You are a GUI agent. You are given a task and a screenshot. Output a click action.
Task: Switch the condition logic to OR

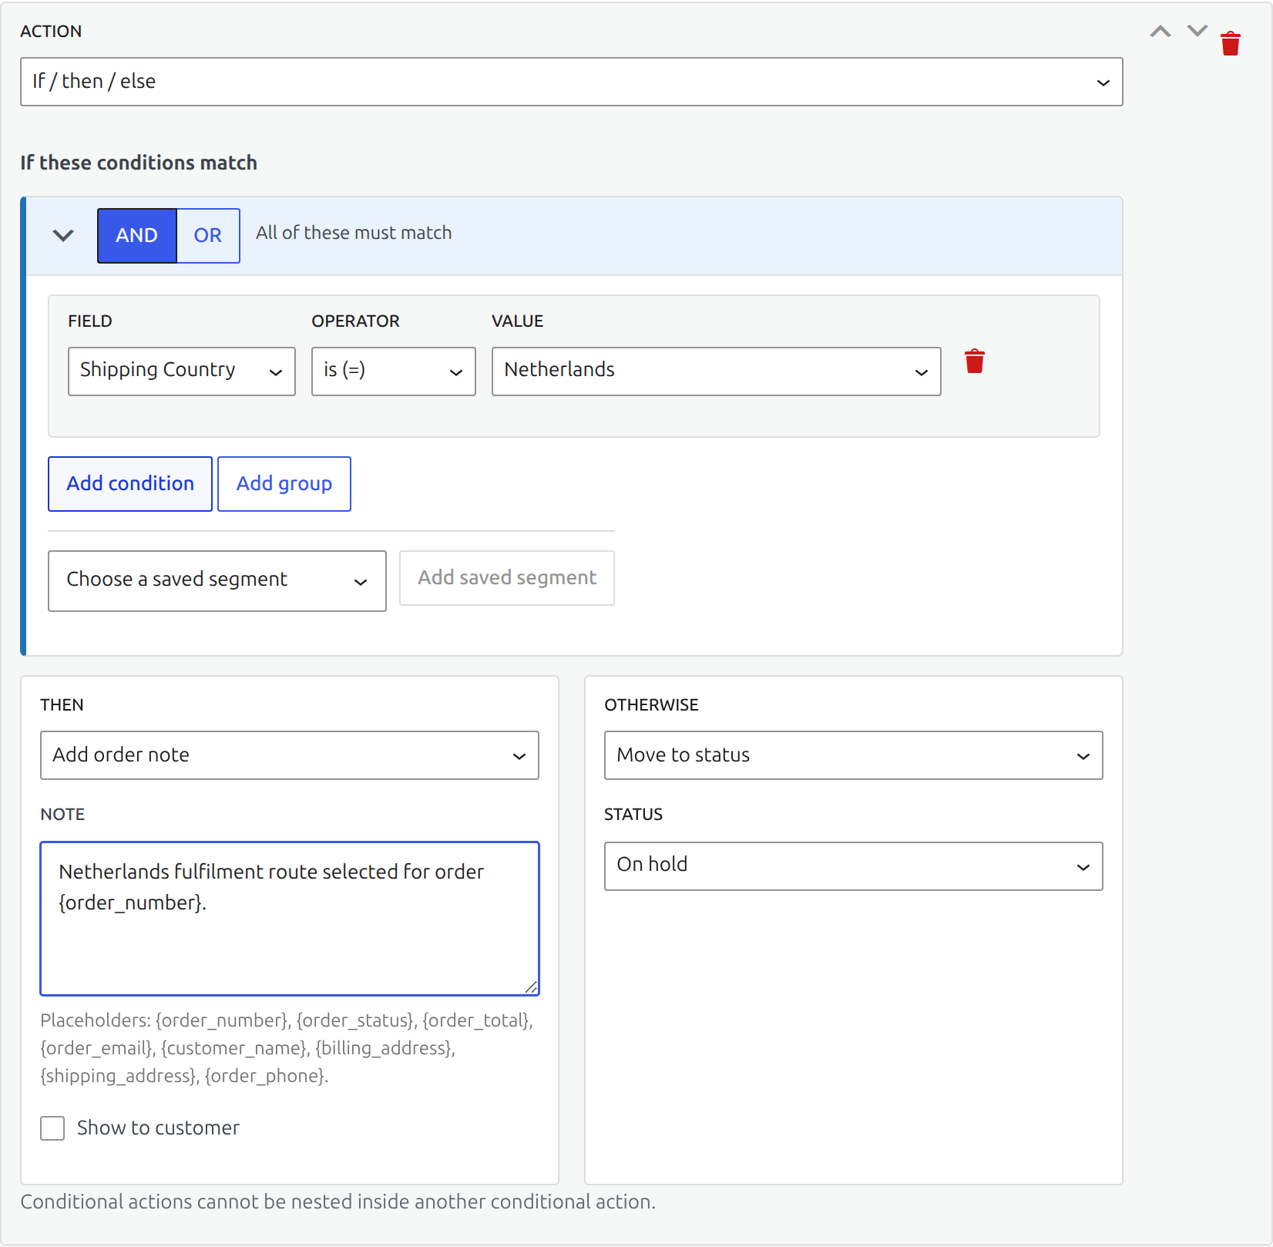(x=208, y=236)
